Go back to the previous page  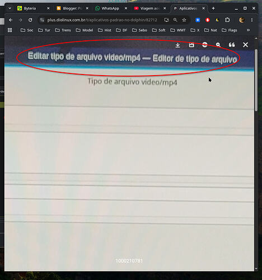11,20
